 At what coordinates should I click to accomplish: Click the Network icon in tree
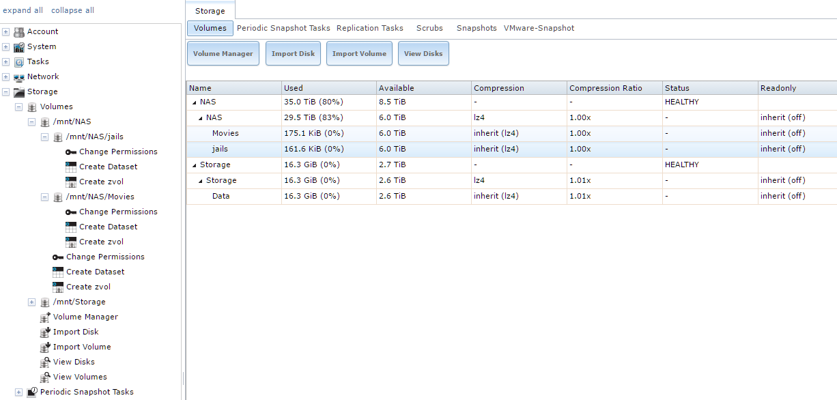coord(19,76)
